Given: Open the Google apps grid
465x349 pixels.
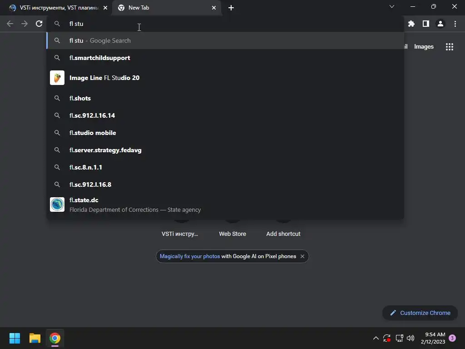Looking at the screenshot, I should 450,47.
